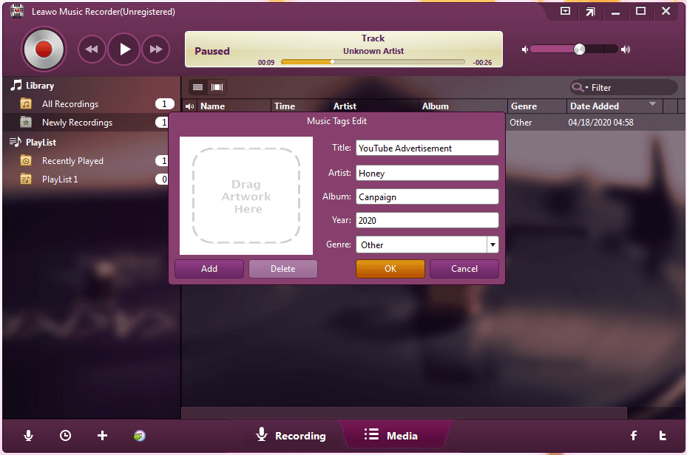Click the Leawo app logo icon
The height and width of the screenshot is (455, 687).
[x=17, y=11]
